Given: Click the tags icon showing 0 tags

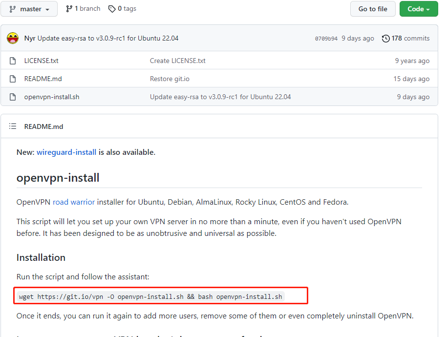Looking at the screenshot, I should 112,9.
